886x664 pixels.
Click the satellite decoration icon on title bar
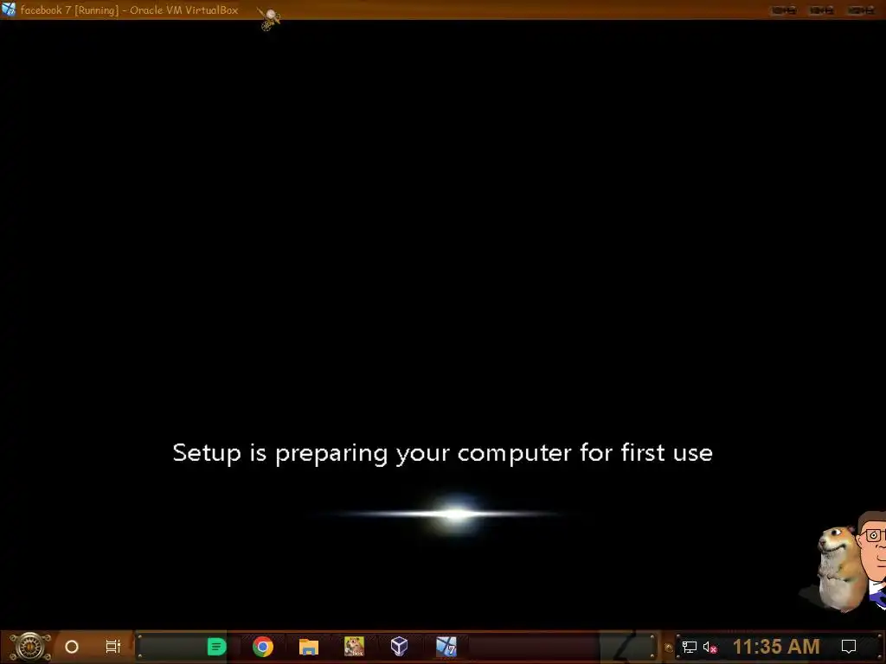point(269,19)
